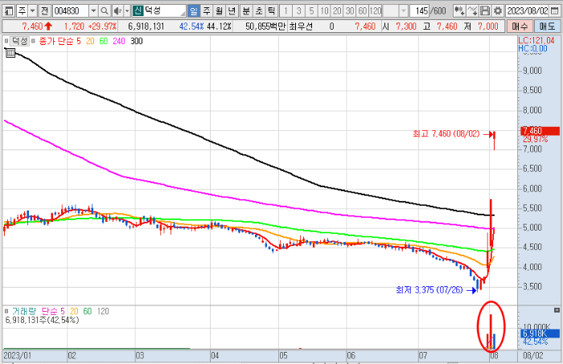Click the LC:121.04 indicator text
563x364 pixels.
point(536,40)
